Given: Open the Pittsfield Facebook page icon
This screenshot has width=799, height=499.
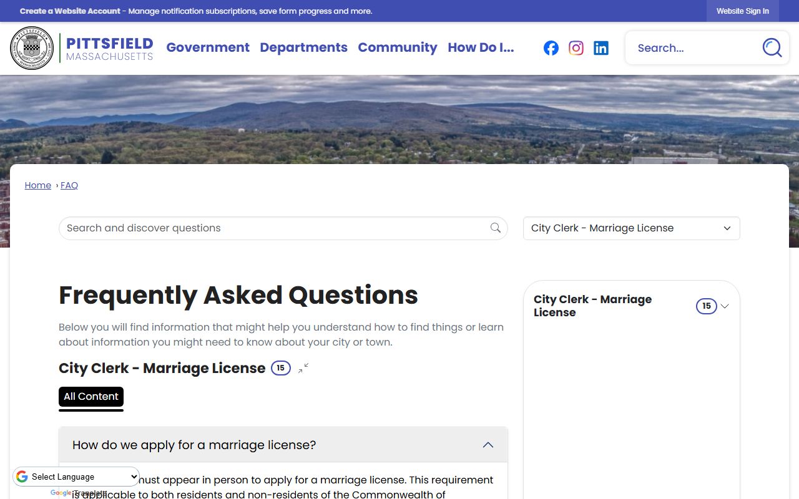Looking at the screenshot, I should pyautogui.click(x=551, y=48).
